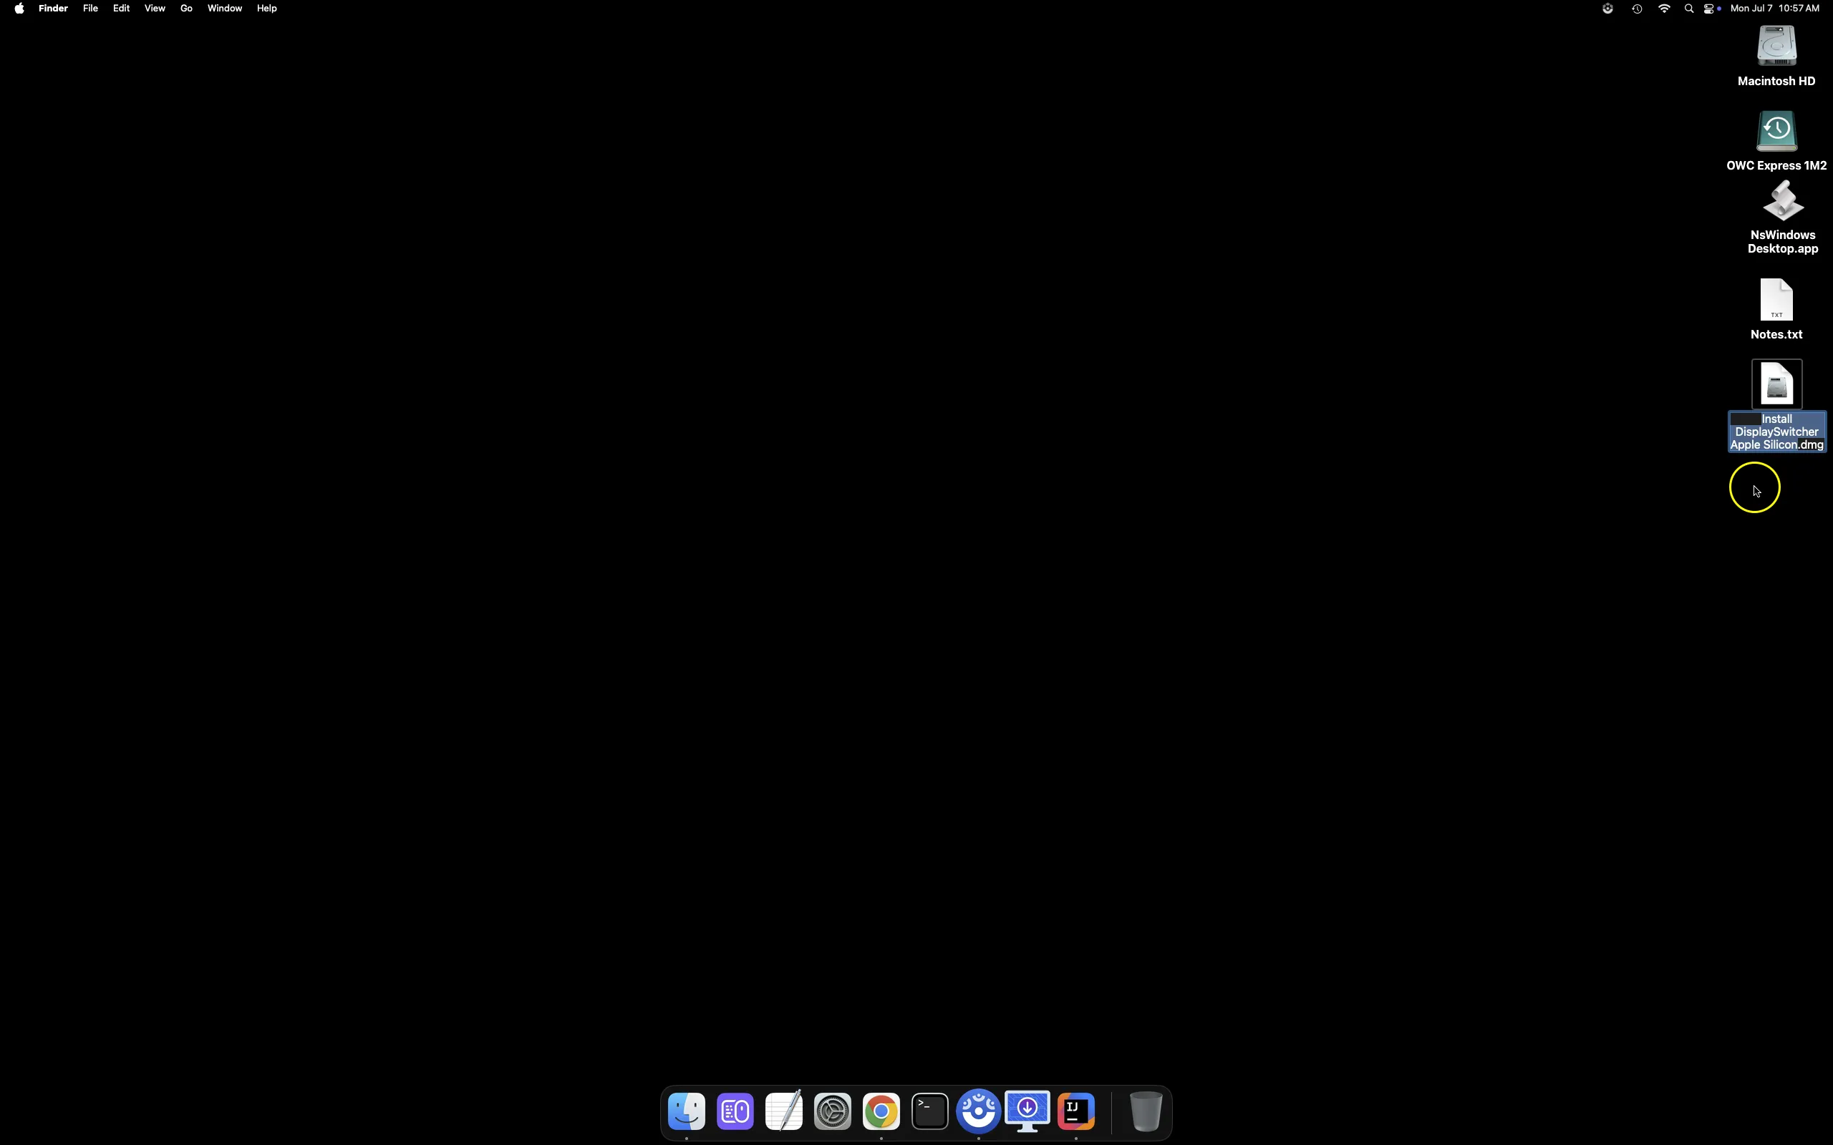Open the File menu

pos(91,9)
